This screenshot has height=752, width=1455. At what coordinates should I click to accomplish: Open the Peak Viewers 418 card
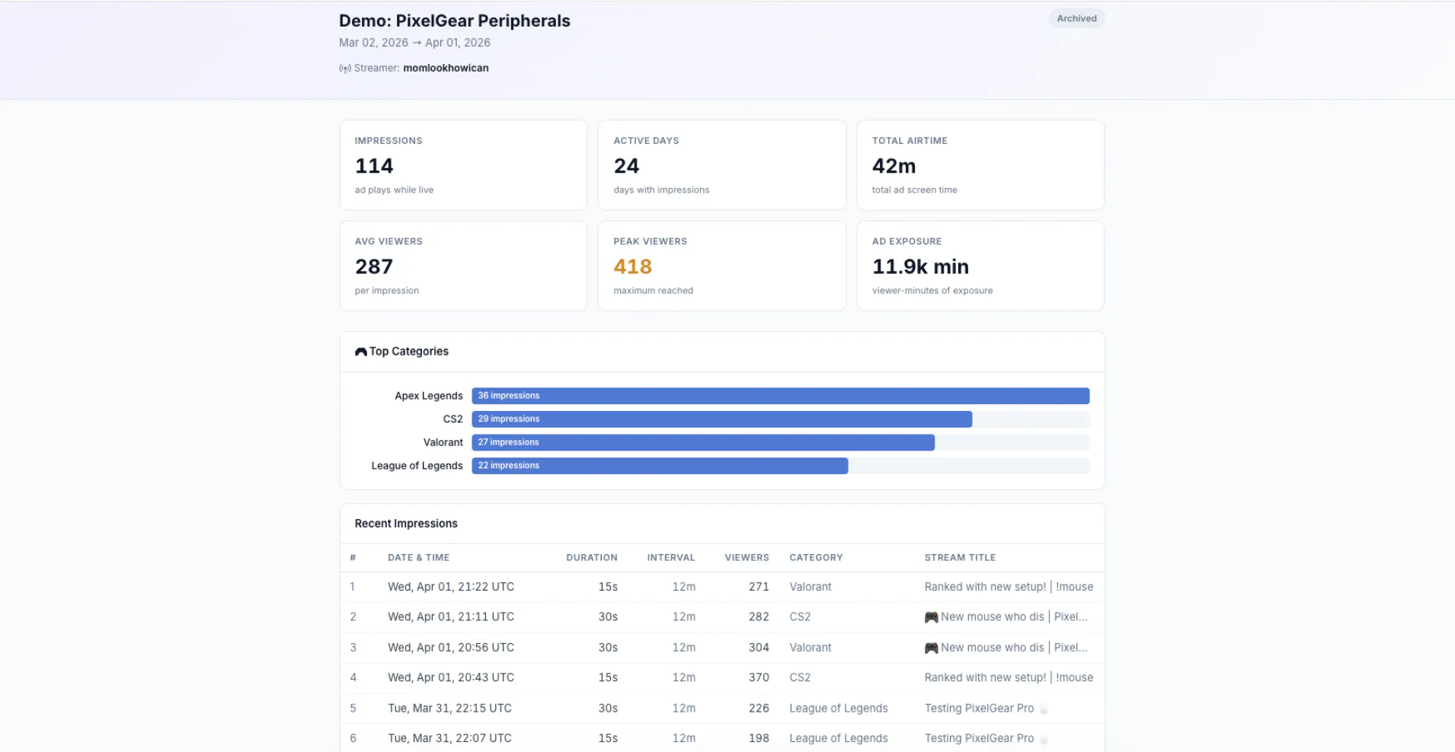tap(721, 266)
